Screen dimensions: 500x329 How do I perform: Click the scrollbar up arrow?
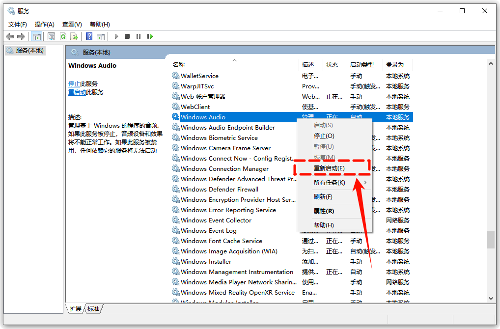(x=491, y=63)
